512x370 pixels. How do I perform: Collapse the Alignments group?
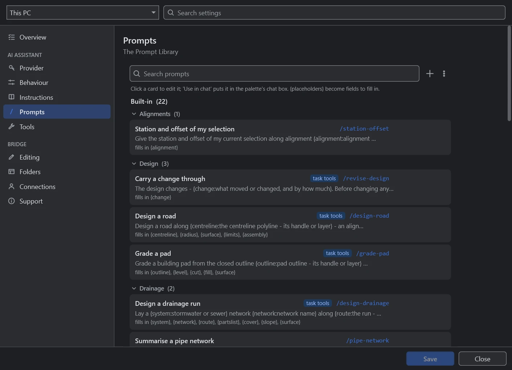[134, 114]
